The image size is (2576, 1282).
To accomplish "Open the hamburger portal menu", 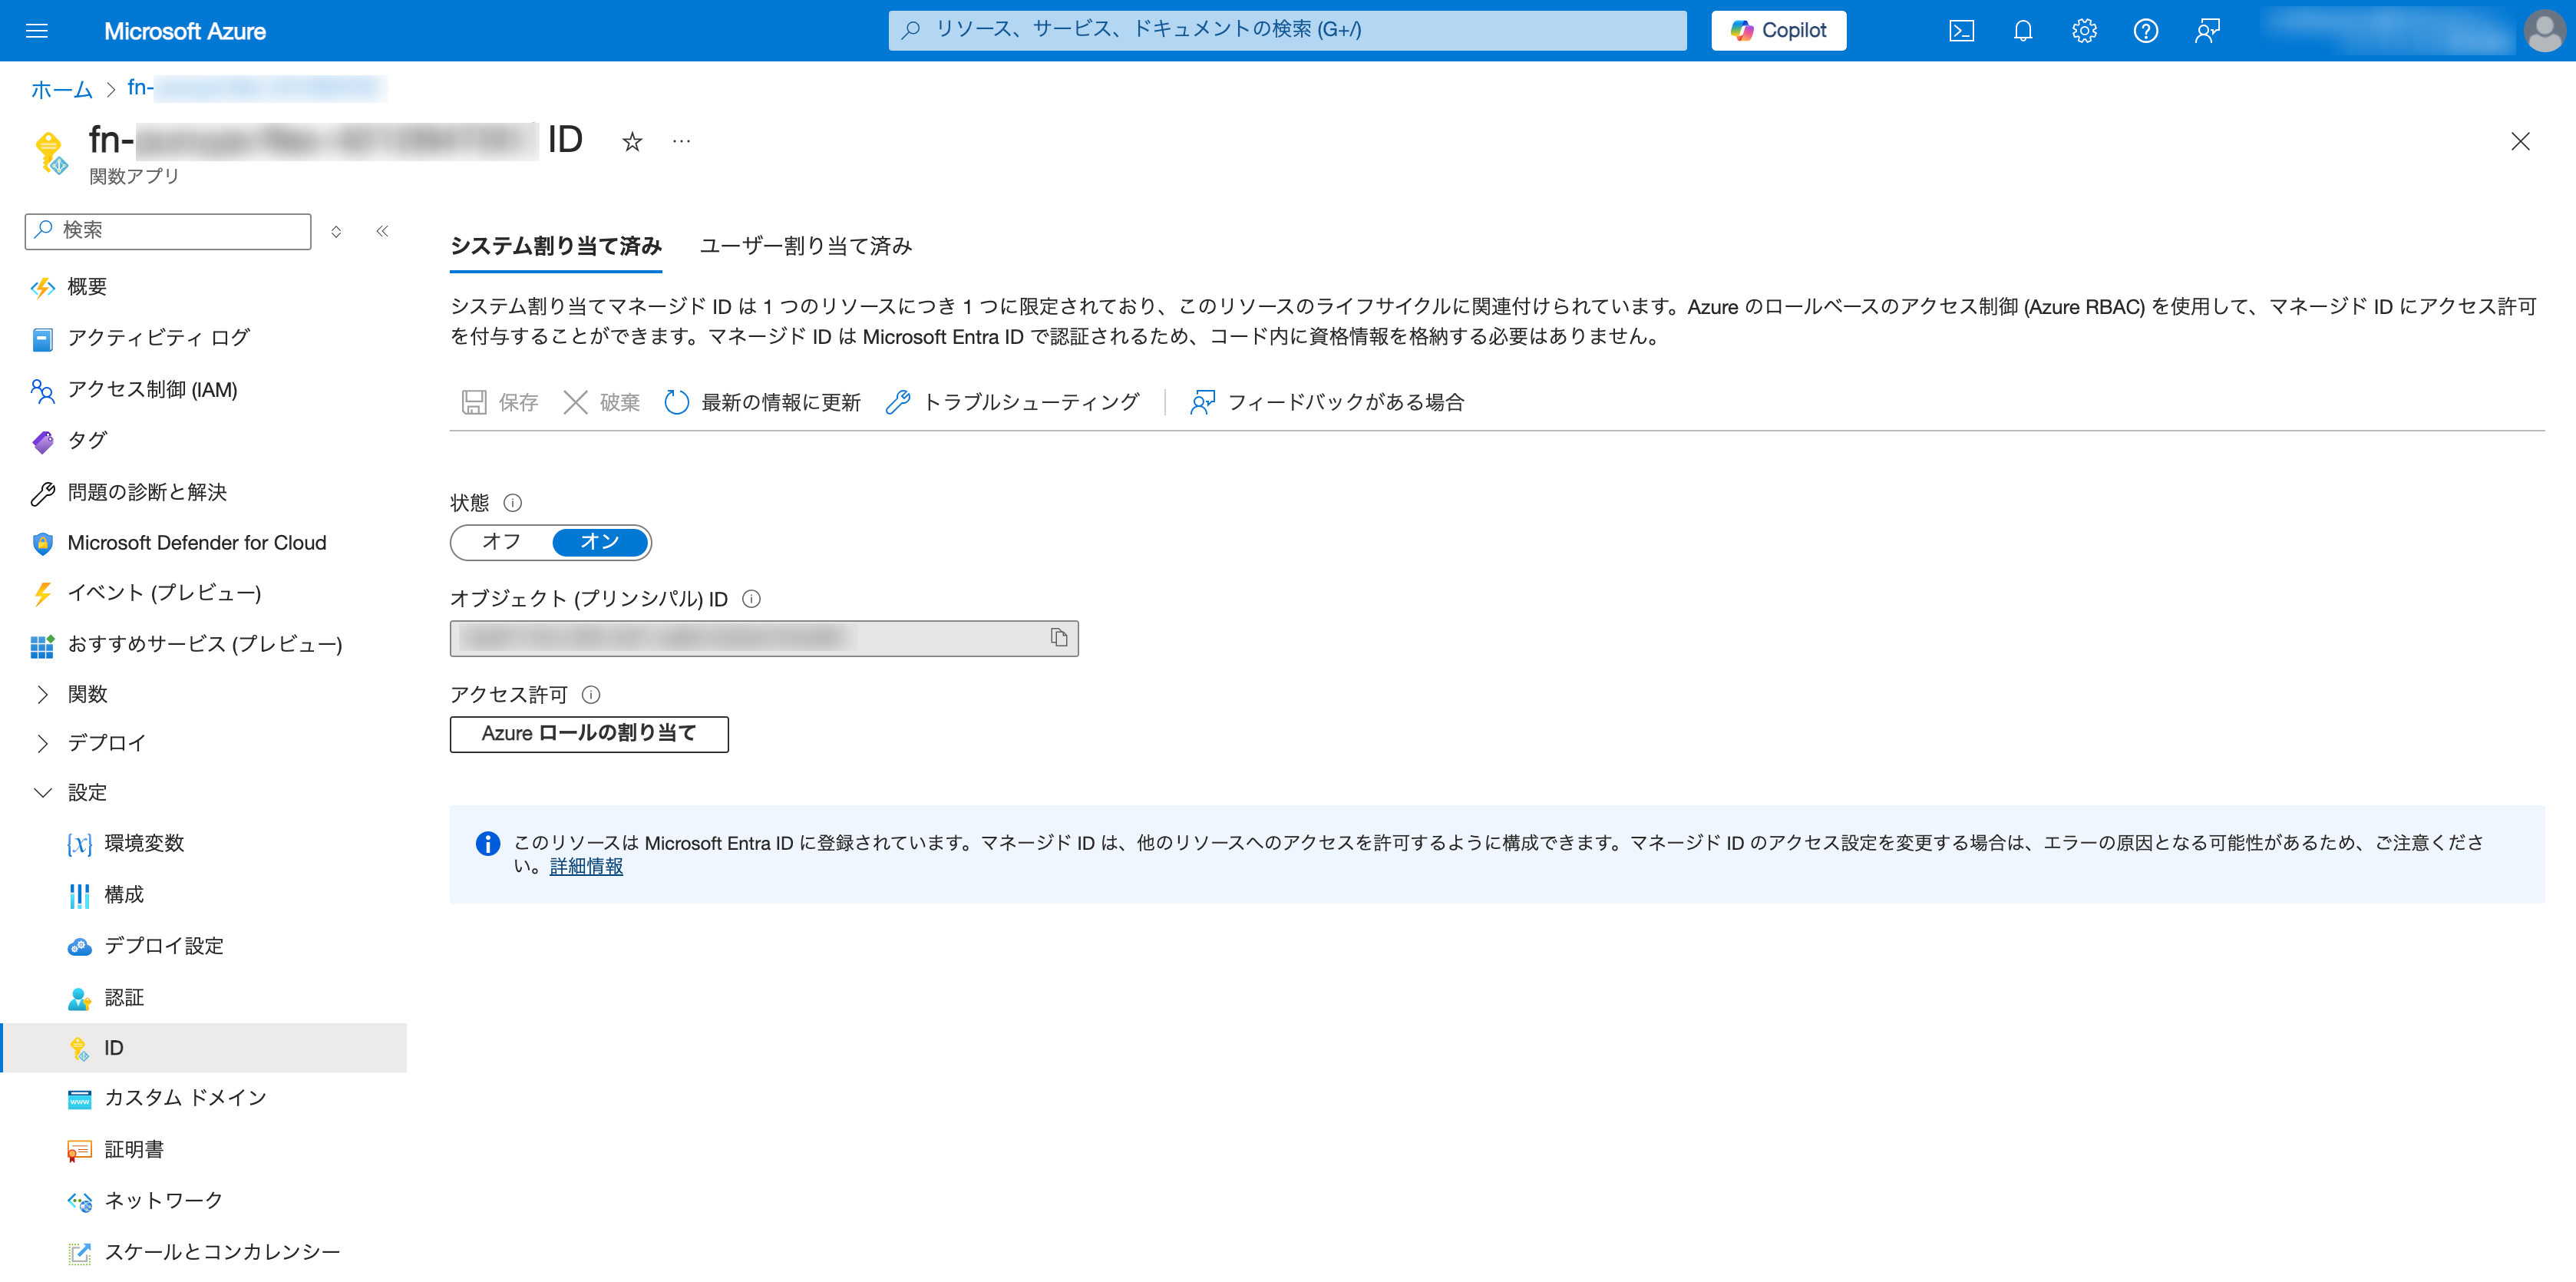I will (37, 31).
